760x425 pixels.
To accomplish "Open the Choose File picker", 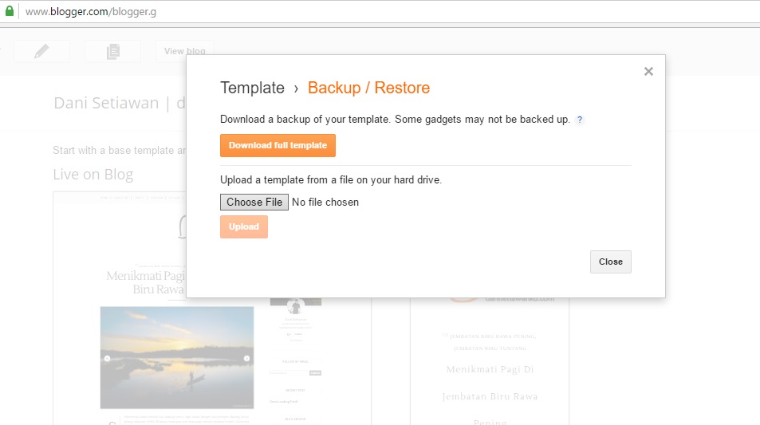I will 254,202.
